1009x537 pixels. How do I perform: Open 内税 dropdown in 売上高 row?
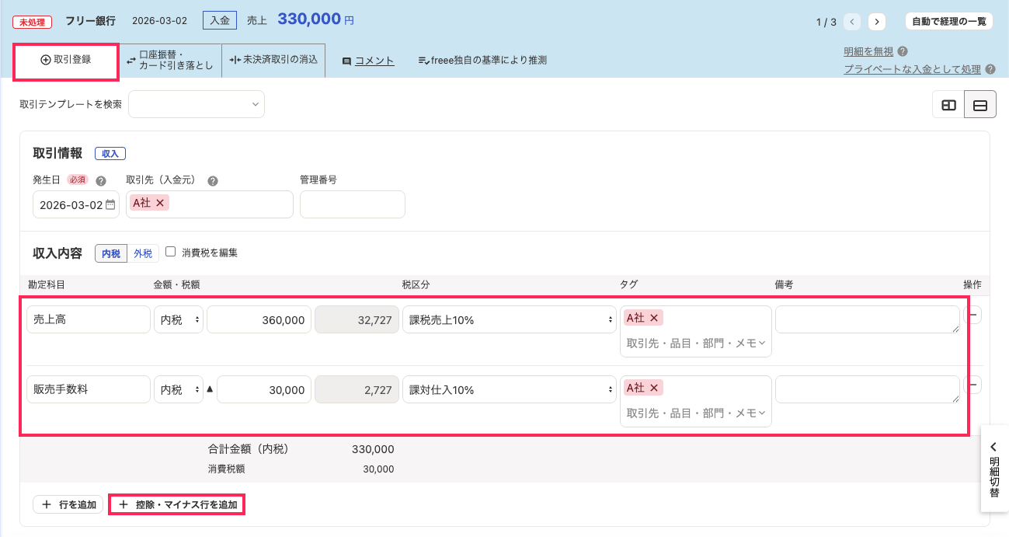point(179,319)
